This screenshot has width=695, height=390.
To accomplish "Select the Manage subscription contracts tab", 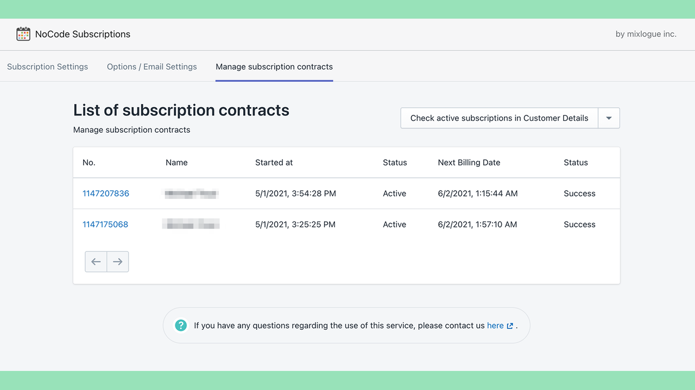I will pyautogui.click(x=274, y=66).
